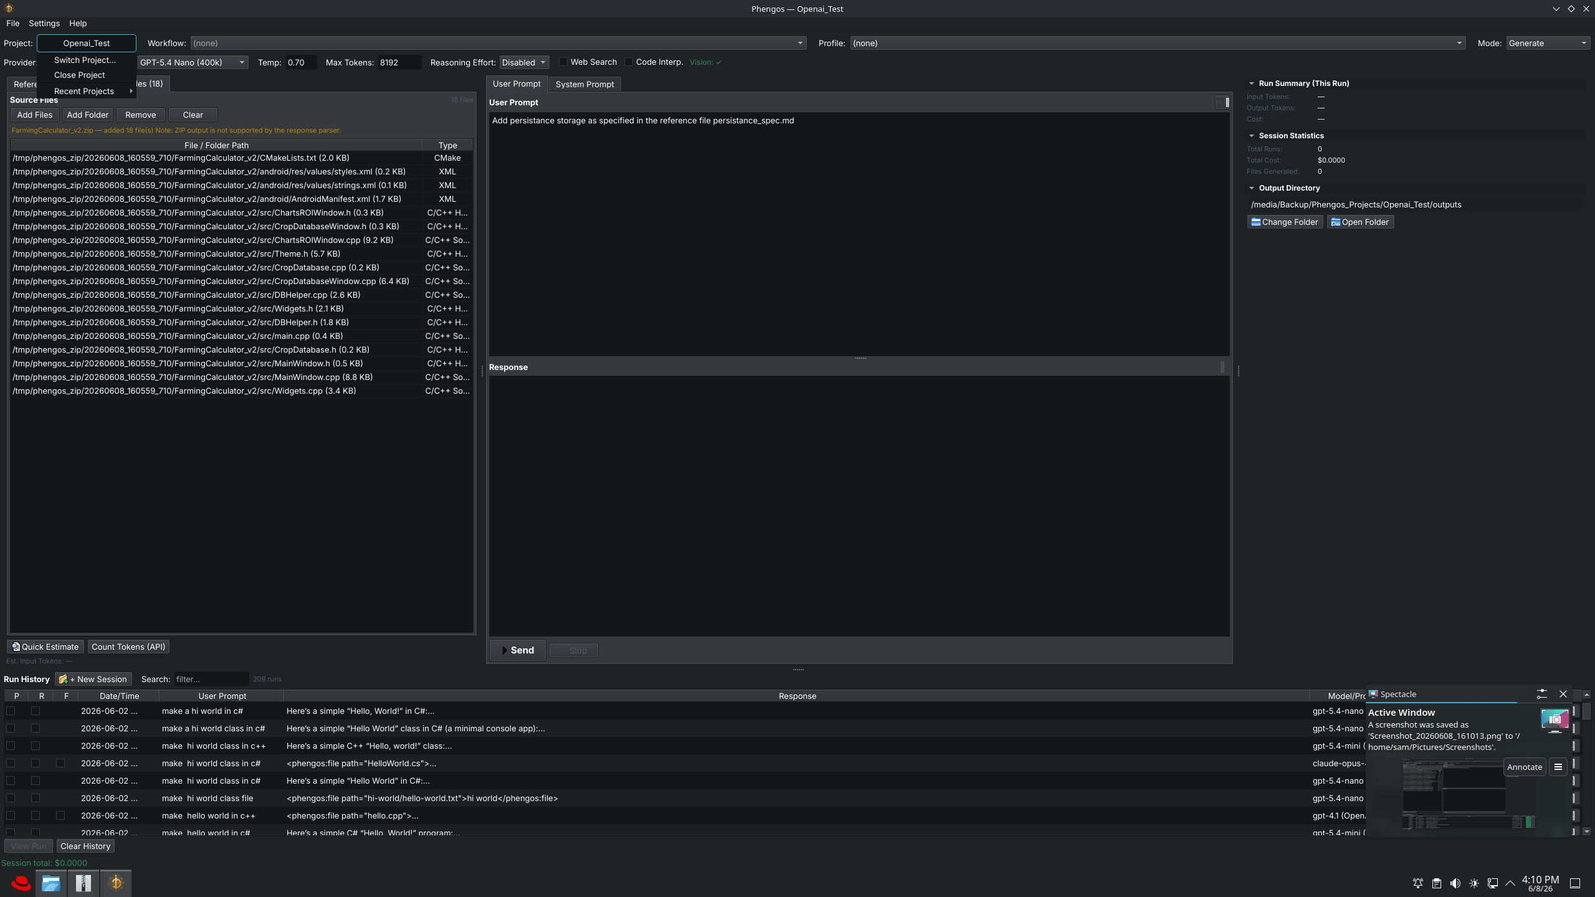Switch to the System Prompt tab

[584, 84]
